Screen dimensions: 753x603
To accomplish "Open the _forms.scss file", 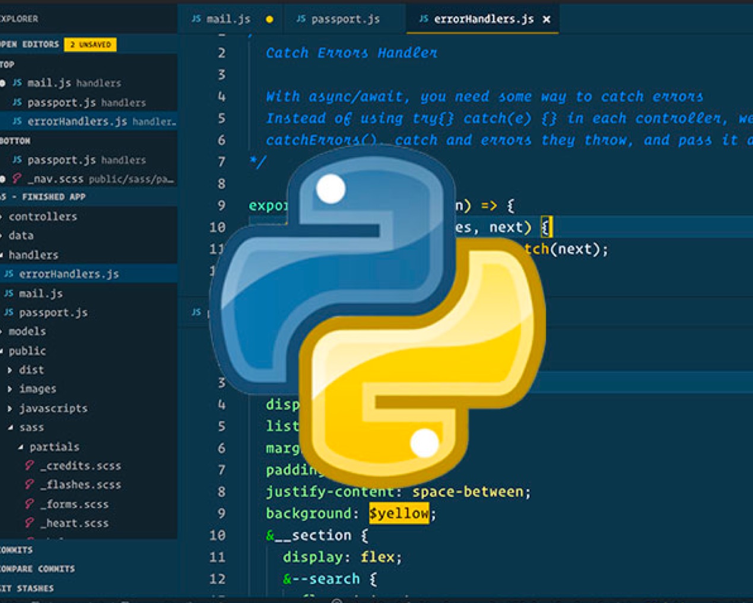I will (x=88, y=504).
